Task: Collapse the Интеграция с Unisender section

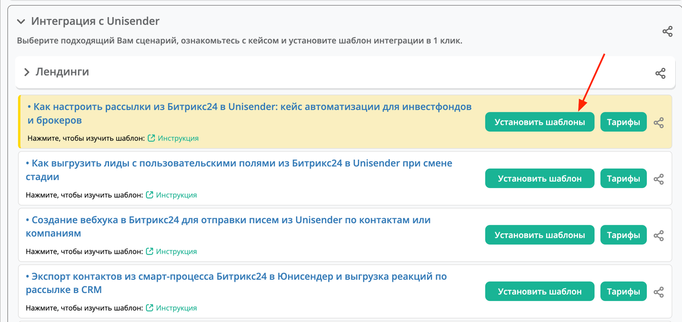Action: pos(21,22)
